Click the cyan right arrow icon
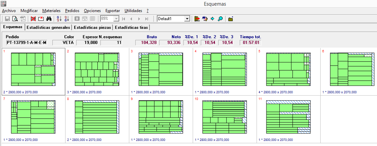This screenshot has width=377, height=146. 212,19
